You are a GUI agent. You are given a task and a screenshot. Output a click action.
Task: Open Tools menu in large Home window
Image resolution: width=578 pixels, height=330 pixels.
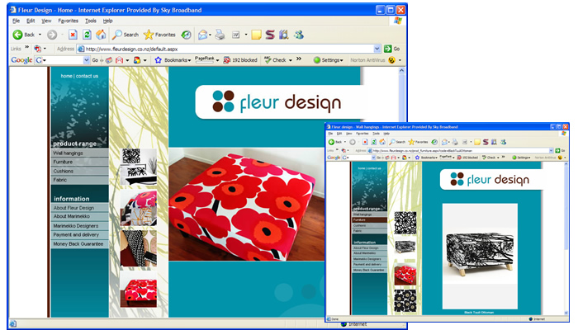pos(91,21)
